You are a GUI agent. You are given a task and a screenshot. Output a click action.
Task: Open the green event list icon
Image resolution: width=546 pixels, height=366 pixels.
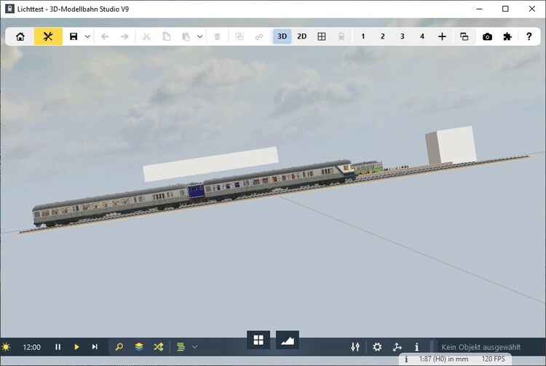pyautogui.click(x=181, y=347)
